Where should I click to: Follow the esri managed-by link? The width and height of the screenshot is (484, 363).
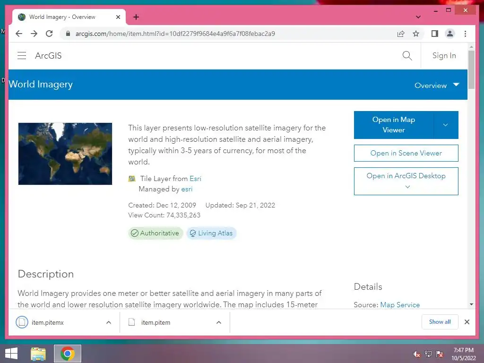[187, 189]
